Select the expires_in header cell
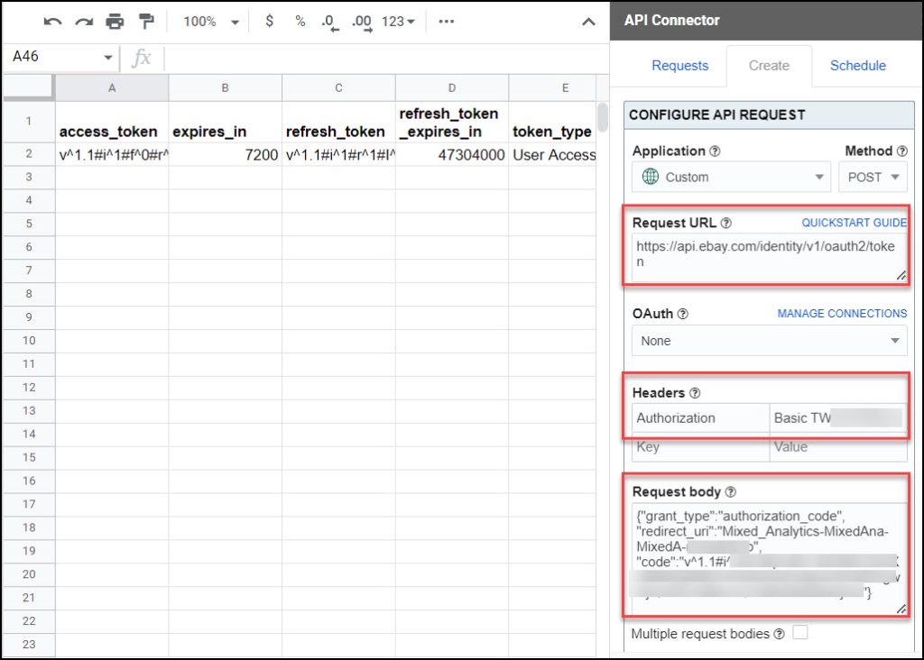The image size is (924, 660). point(225,122)
